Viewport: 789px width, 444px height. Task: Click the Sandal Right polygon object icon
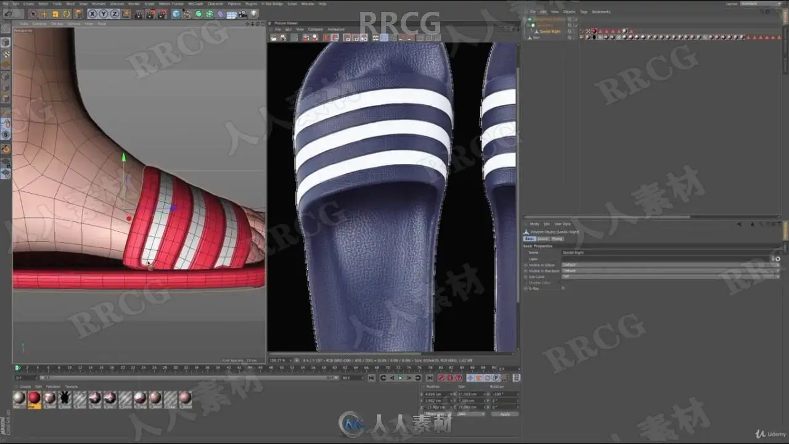click(536, 31)
